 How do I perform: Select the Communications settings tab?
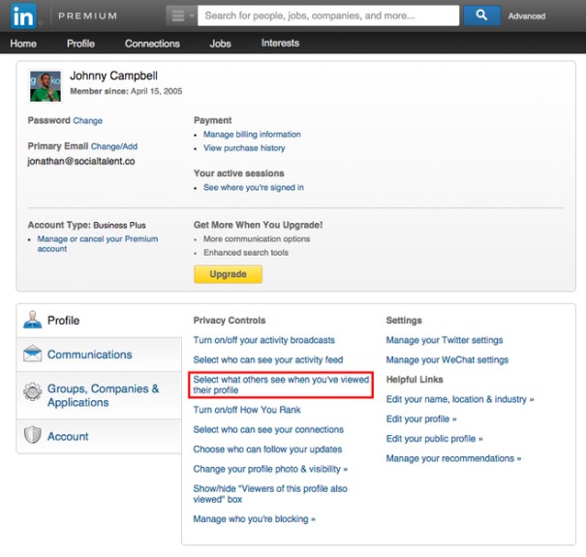[89, 355]
